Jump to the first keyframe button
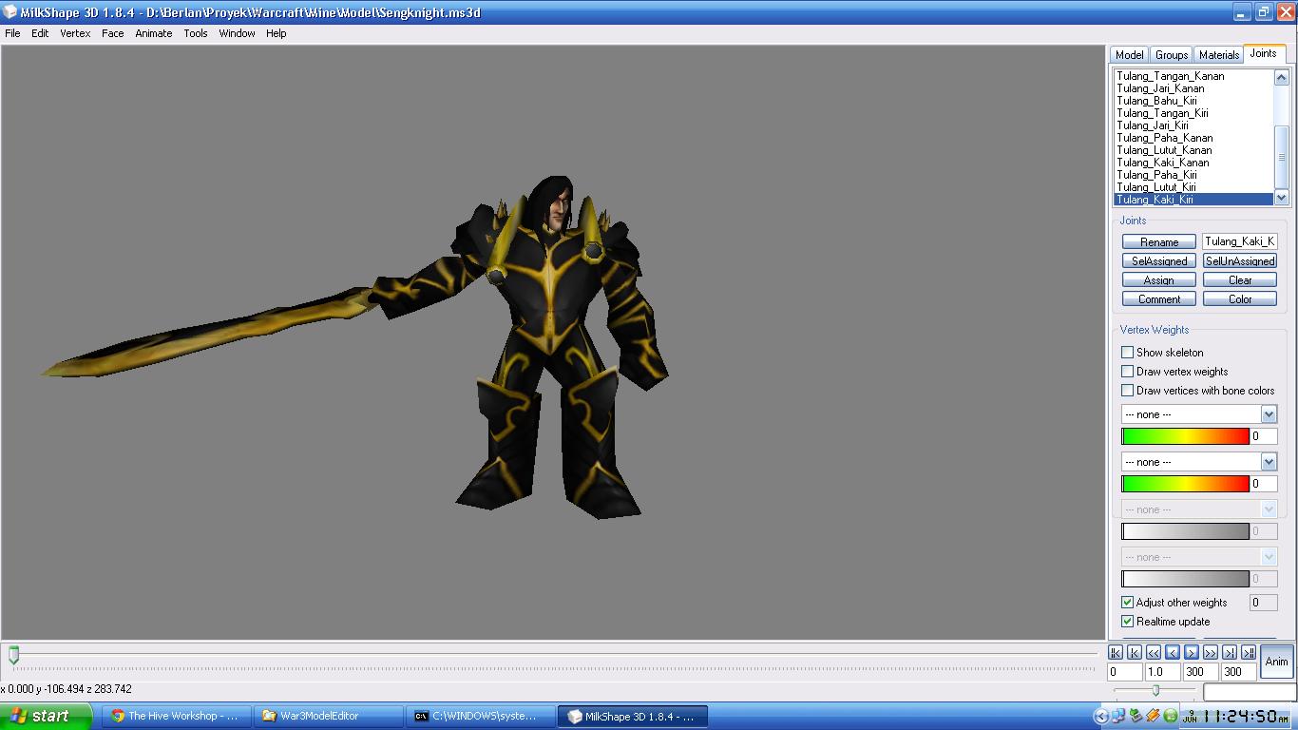Image resolution: width=1298 pixels, height=730 pixels. tap(1116, 652)
